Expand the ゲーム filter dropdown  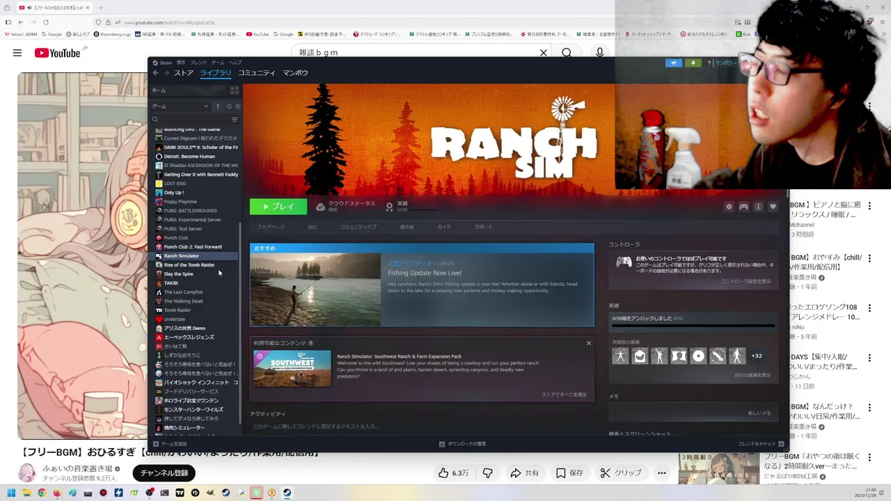coord(180,106)
